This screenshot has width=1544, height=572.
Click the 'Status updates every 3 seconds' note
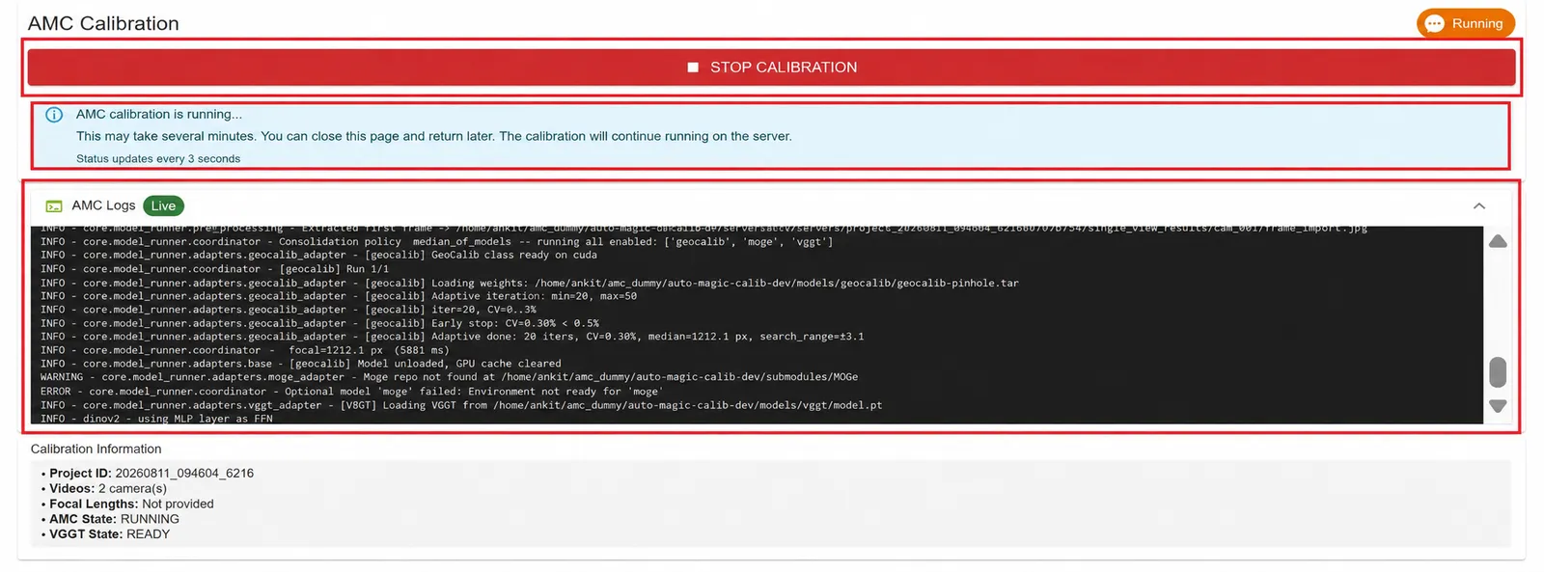coord(158,159)
